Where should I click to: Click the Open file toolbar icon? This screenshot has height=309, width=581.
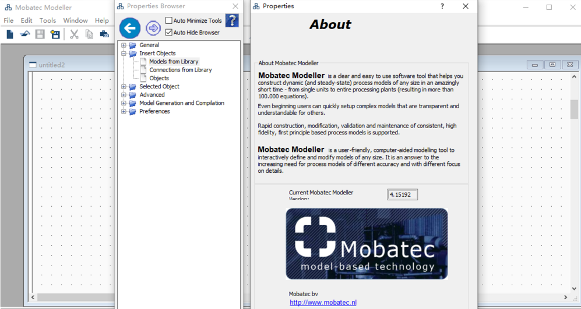(24, 34)
